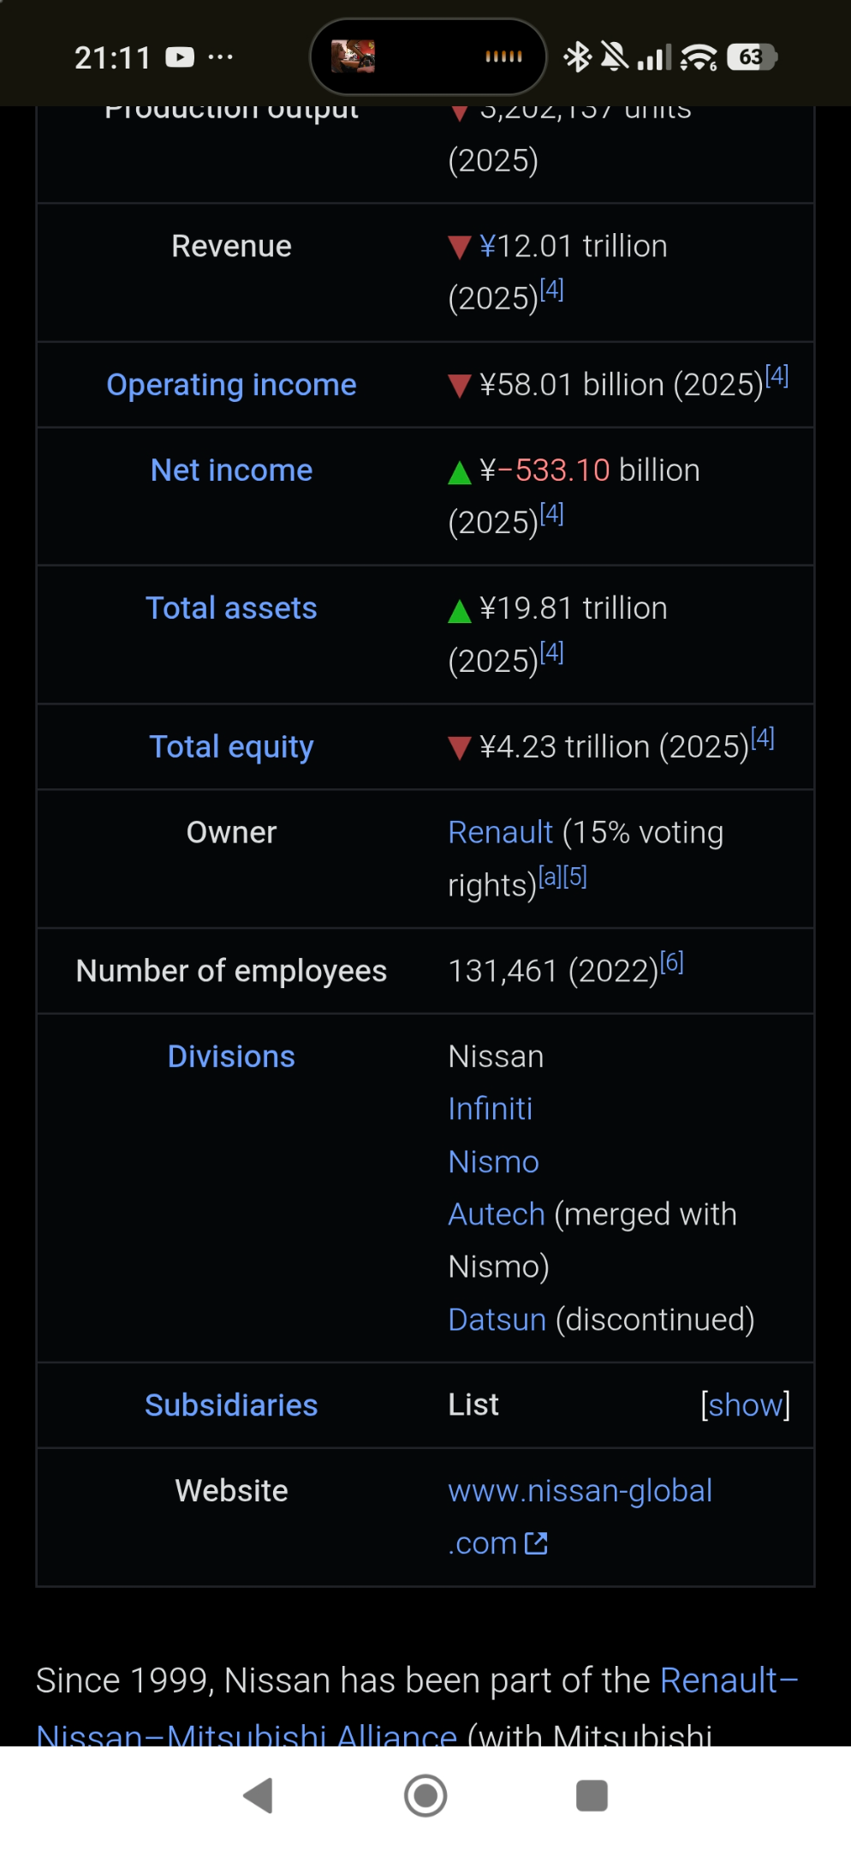Open the media thumbnail in the status pill
This screenshot has height=1851, width=851.
pos(353,57)
